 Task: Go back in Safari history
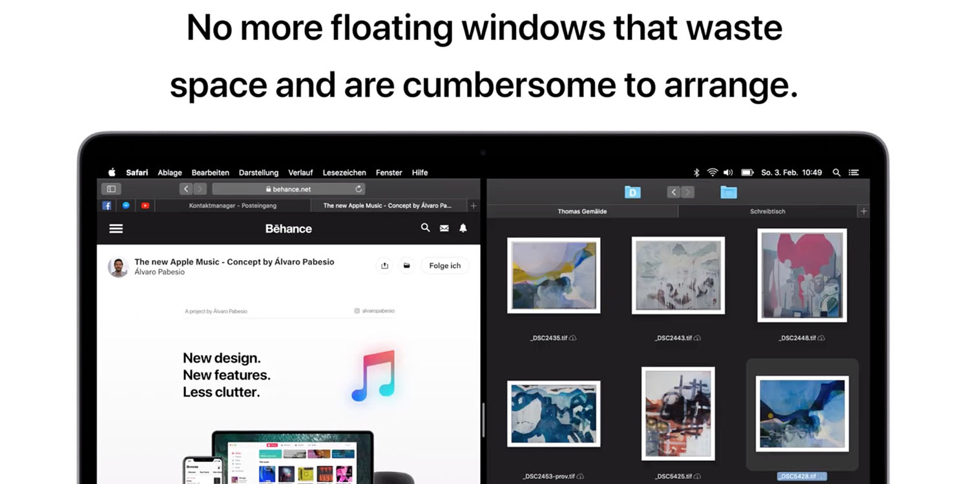tap(186, 189)
